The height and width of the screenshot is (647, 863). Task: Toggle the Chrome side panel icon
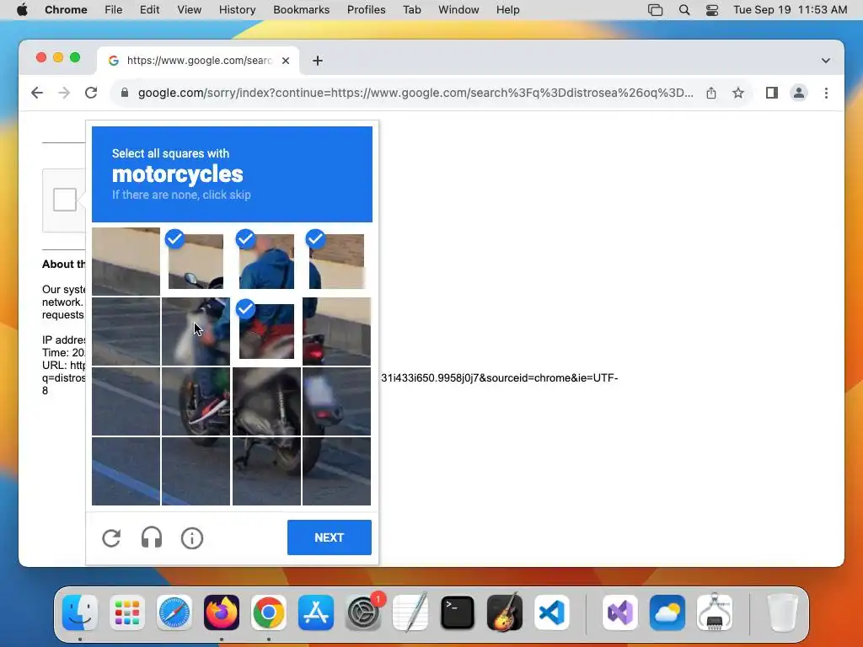click(x=772, y=93)
